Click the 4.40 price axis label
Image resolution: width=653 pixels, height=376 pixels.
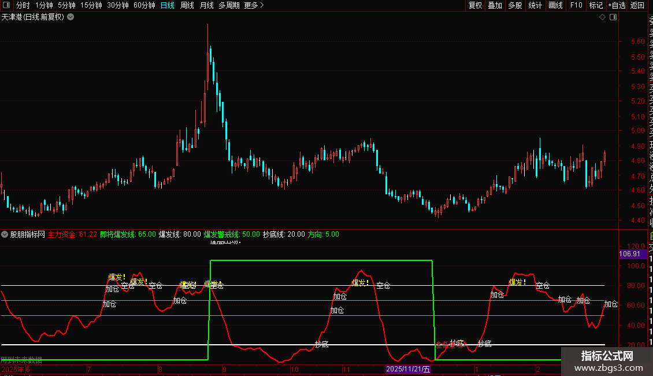(637, 220)
